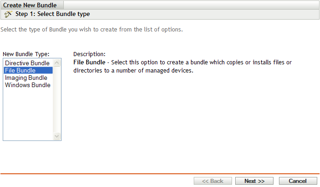Cancel the bundle creation wizard

pyautogui.click(x=298, y=181)
